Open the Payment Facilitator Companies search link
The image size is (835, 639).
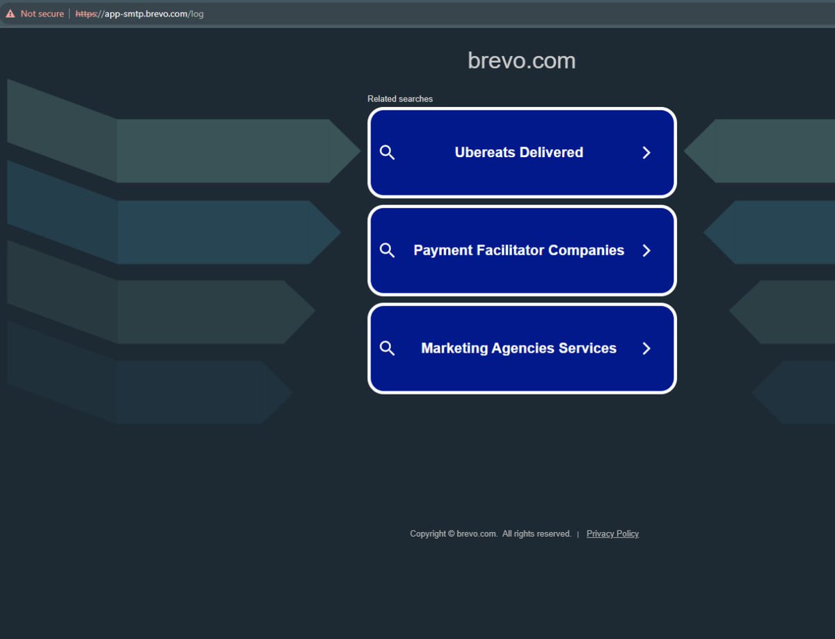click(x=522, y=250)
